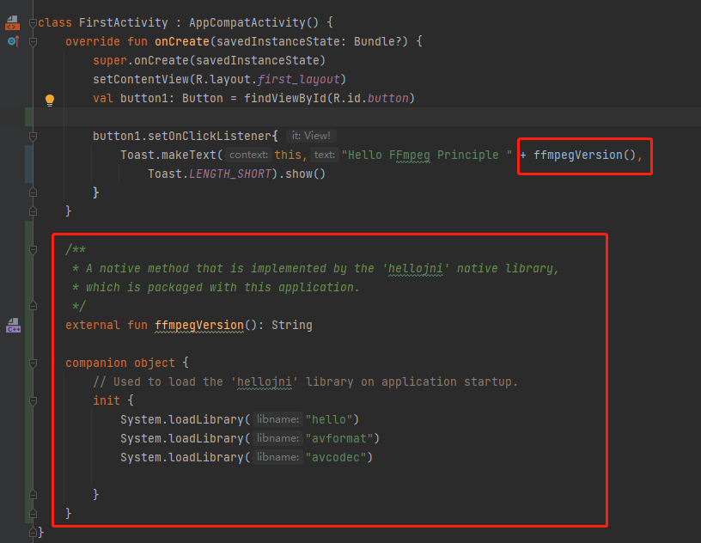Fold the companion object block

[x=33, y=363]
